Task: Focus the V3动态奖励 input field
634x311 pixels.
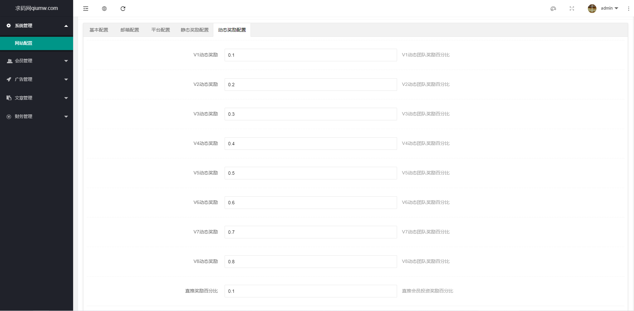Action: coord(311,114)
